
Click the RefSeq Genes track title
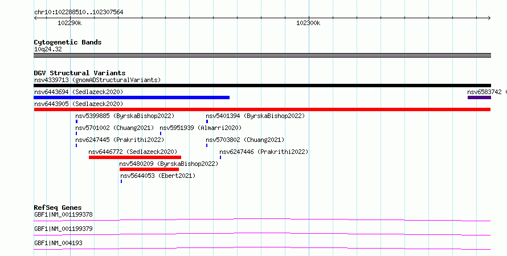58,208
